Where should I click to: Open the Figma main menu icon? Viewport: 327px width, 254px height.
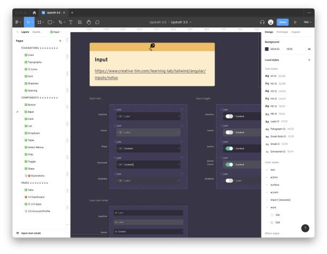coord(17,22)
